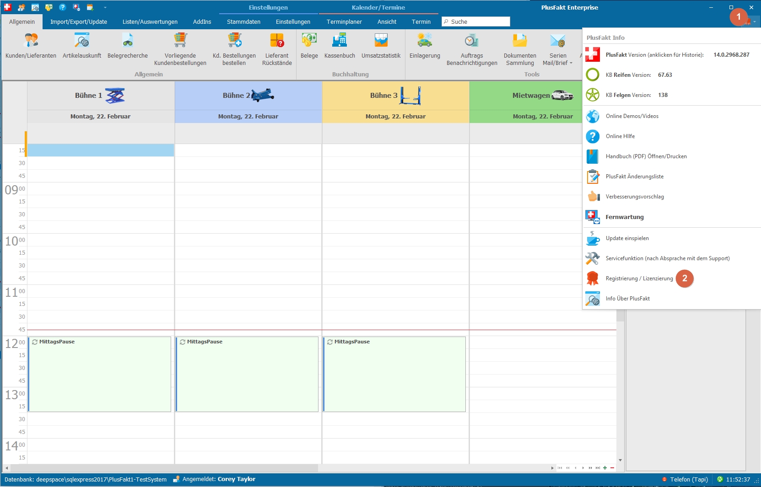Go to first resource with navigator button
This screenshot has width=761, height=487.
pos(560,468)
